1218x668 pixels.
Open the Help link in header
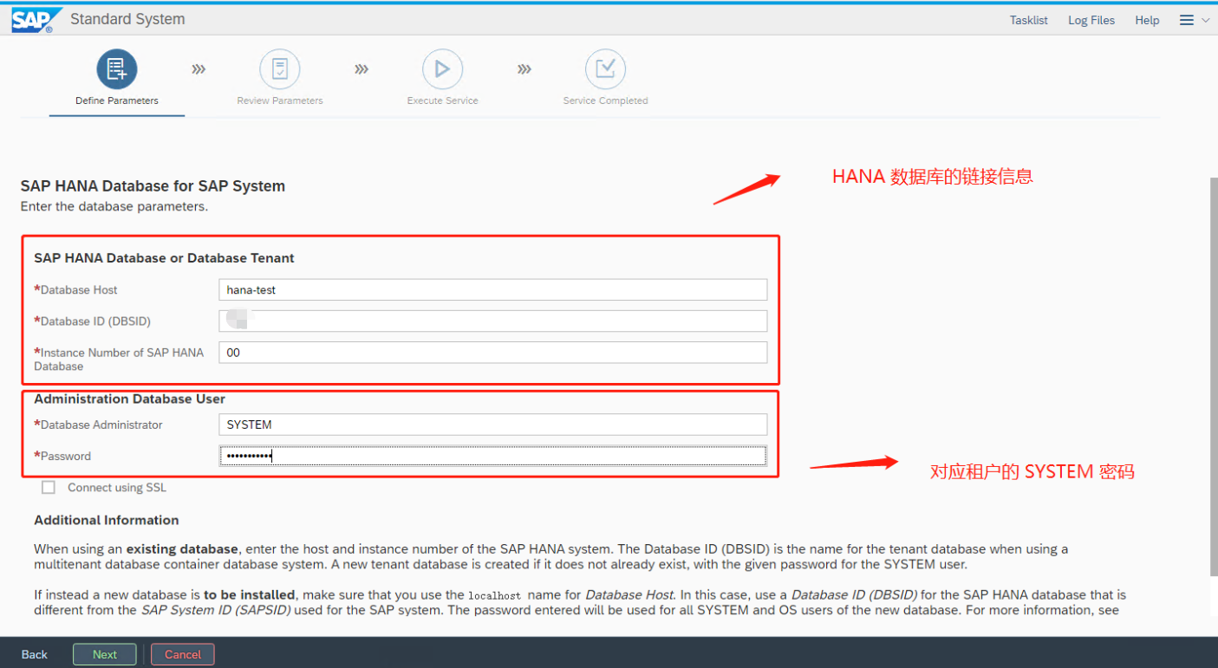tap(1146, 20)
